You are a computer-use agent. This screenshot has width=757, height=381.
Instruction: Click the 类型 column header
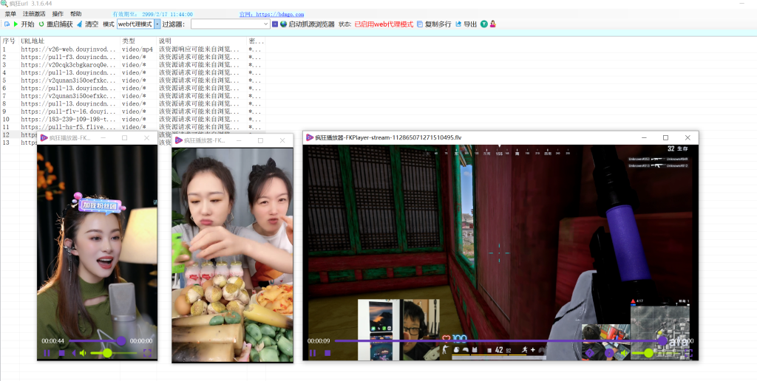[x=129, y=41]
